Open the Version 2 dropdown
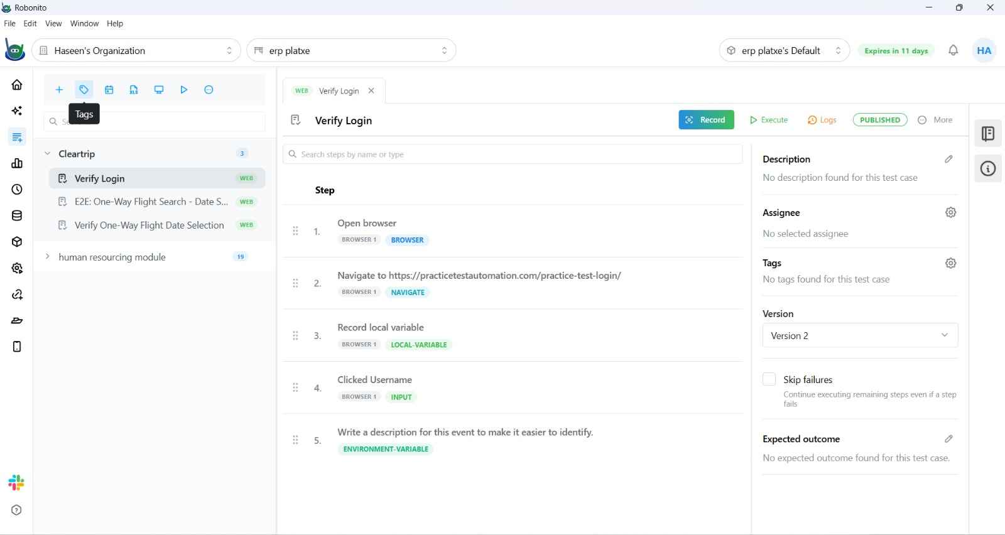The height and width of the screenshot is (535, 1005). [860, 335]
